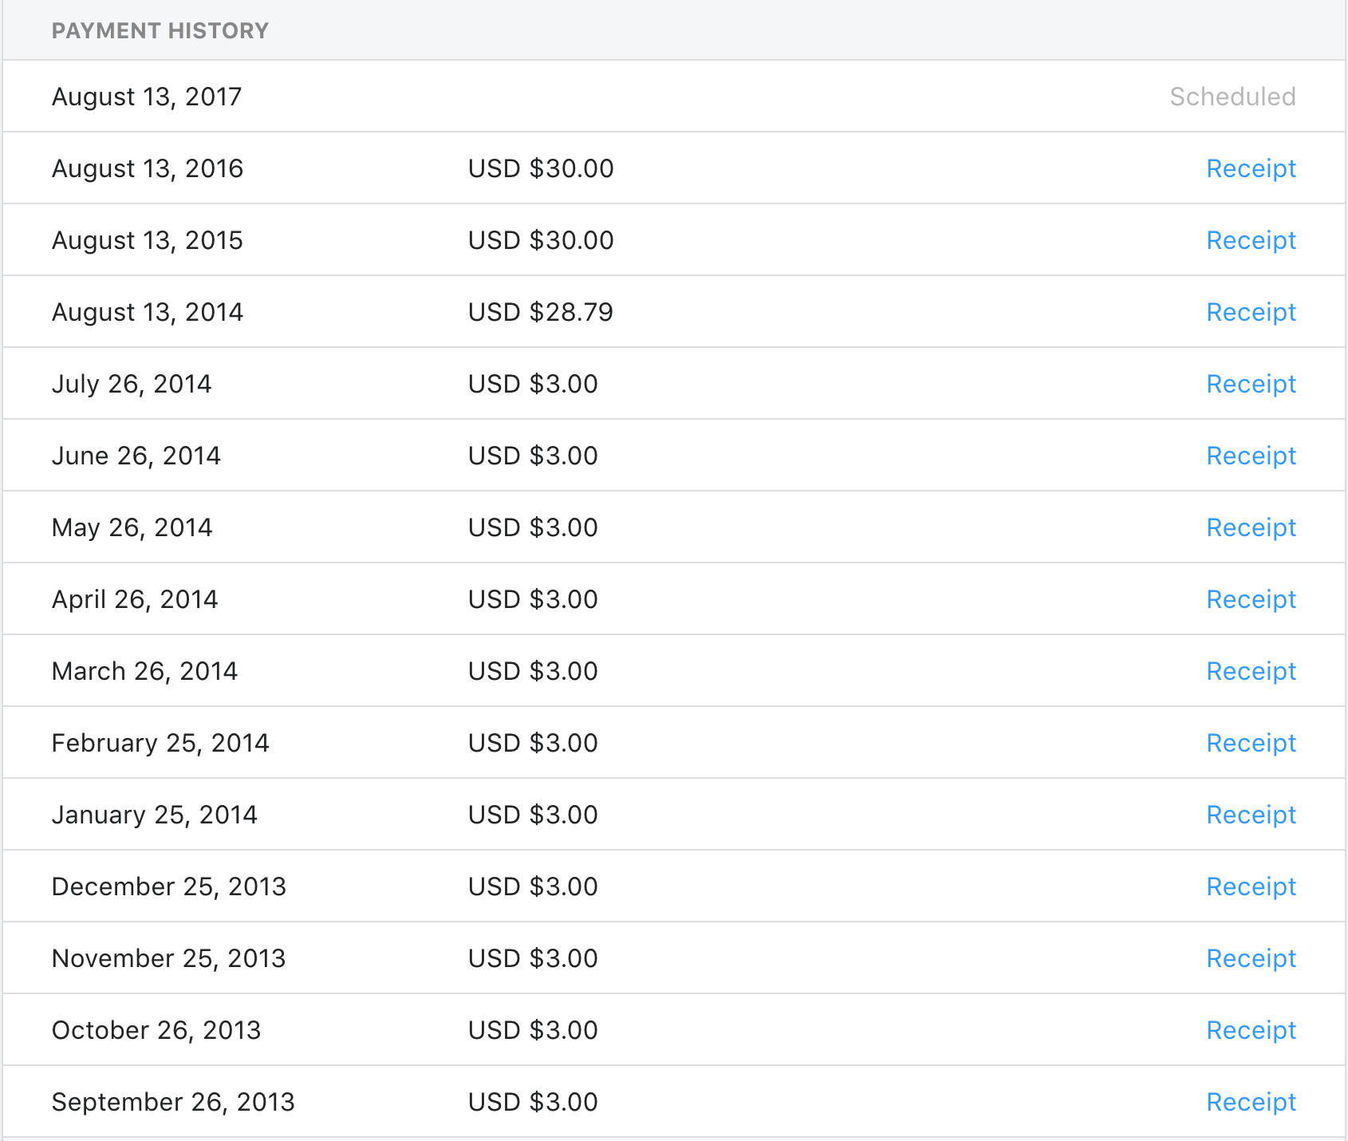View the September 26, 2013 receipt
1348x1141 pixels.
point(1251,1102)
